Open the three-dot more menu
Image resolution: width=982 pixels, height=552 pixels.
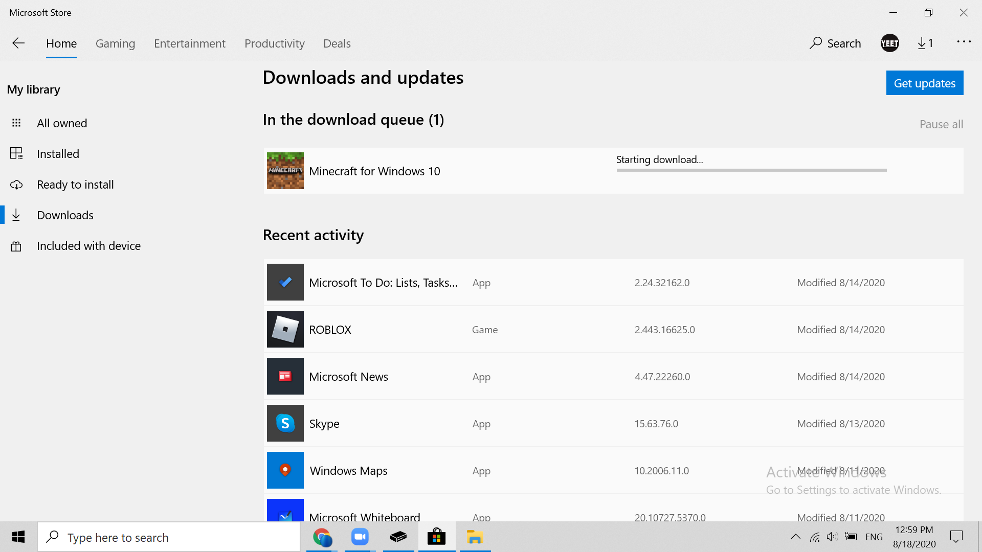[964, 42]
